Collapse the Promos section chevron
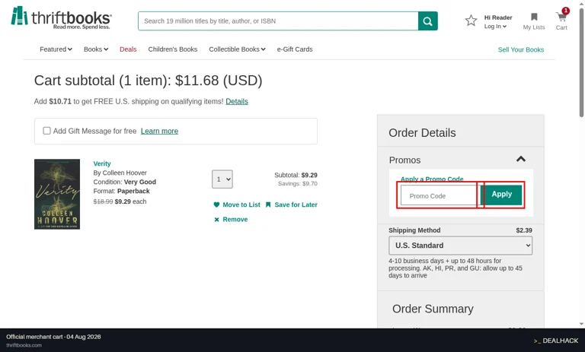This screenshot has width=585, height=352. coord(521,160)
